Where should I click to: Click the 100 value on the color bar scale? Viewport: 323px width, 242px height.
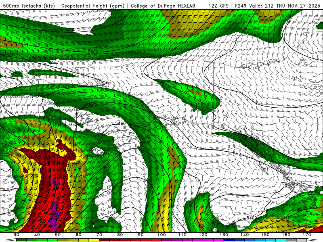coord(161,235)
